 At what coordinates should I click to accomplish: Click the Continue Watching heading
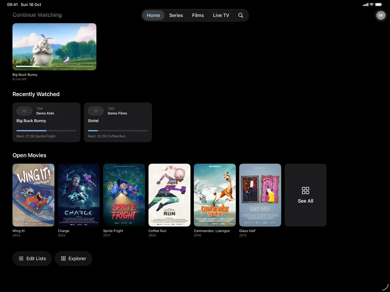click(x=37, y=15)
